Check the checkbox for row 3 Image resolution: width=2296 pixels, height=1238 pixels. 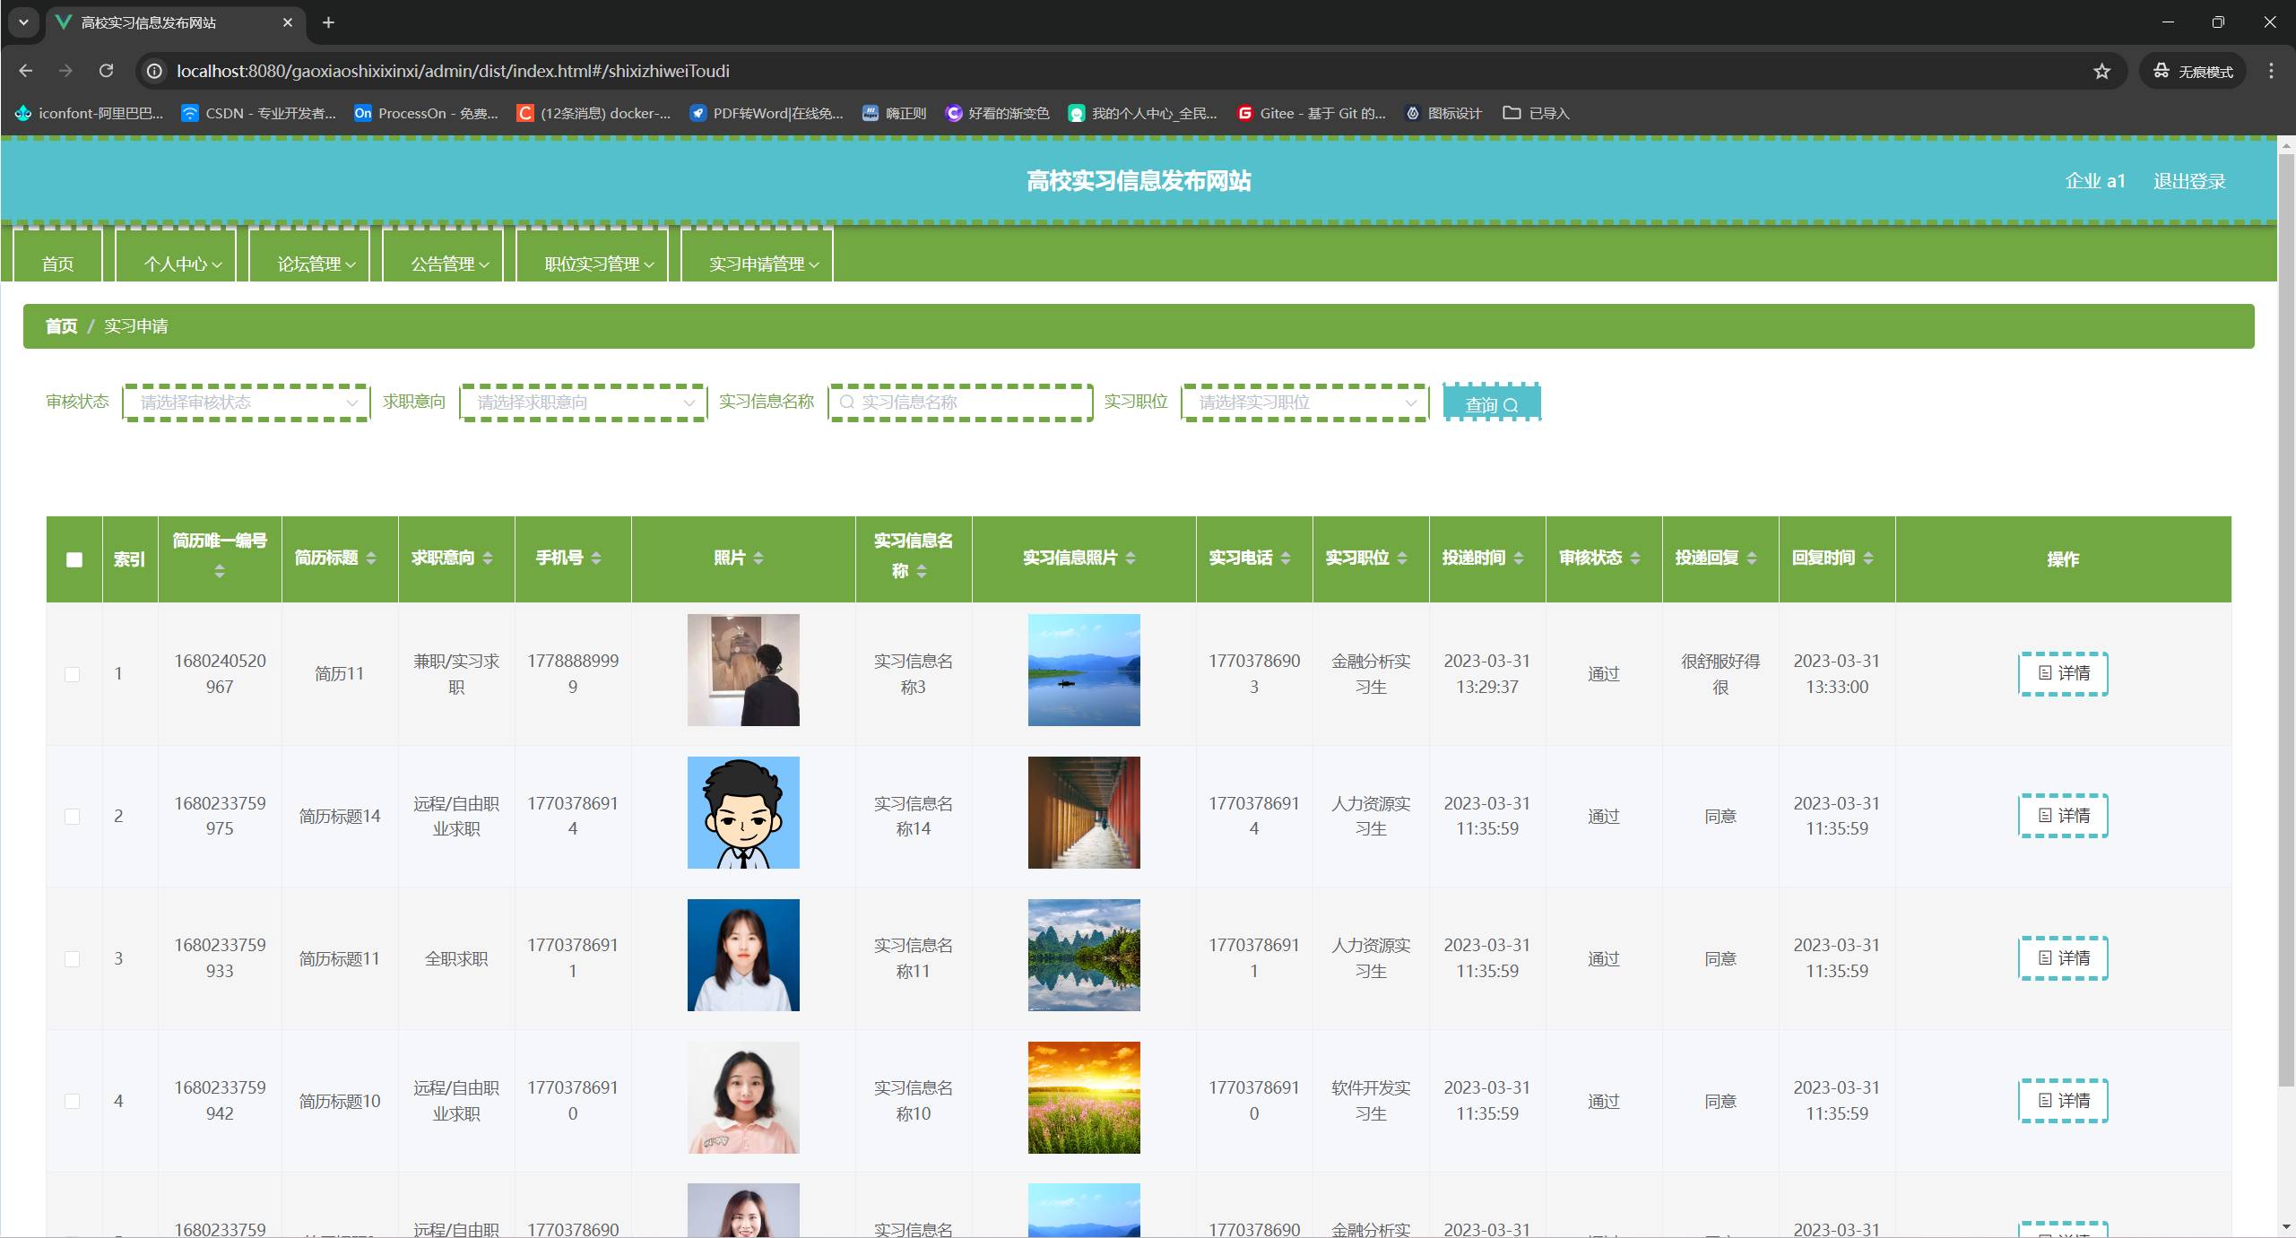coord(73,959)
